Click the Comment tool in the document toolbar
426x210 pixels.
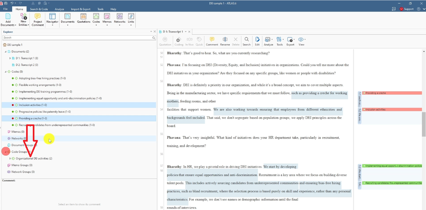212,41
